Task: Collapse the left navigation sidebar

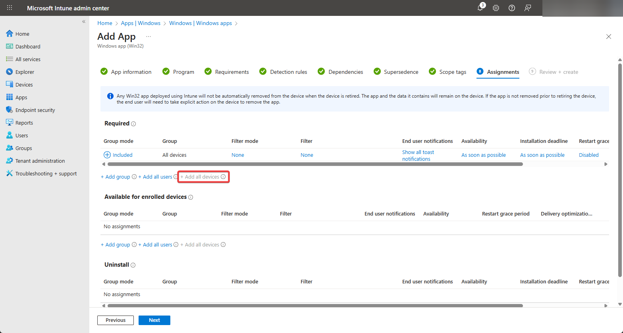Action: coord(84,22)
